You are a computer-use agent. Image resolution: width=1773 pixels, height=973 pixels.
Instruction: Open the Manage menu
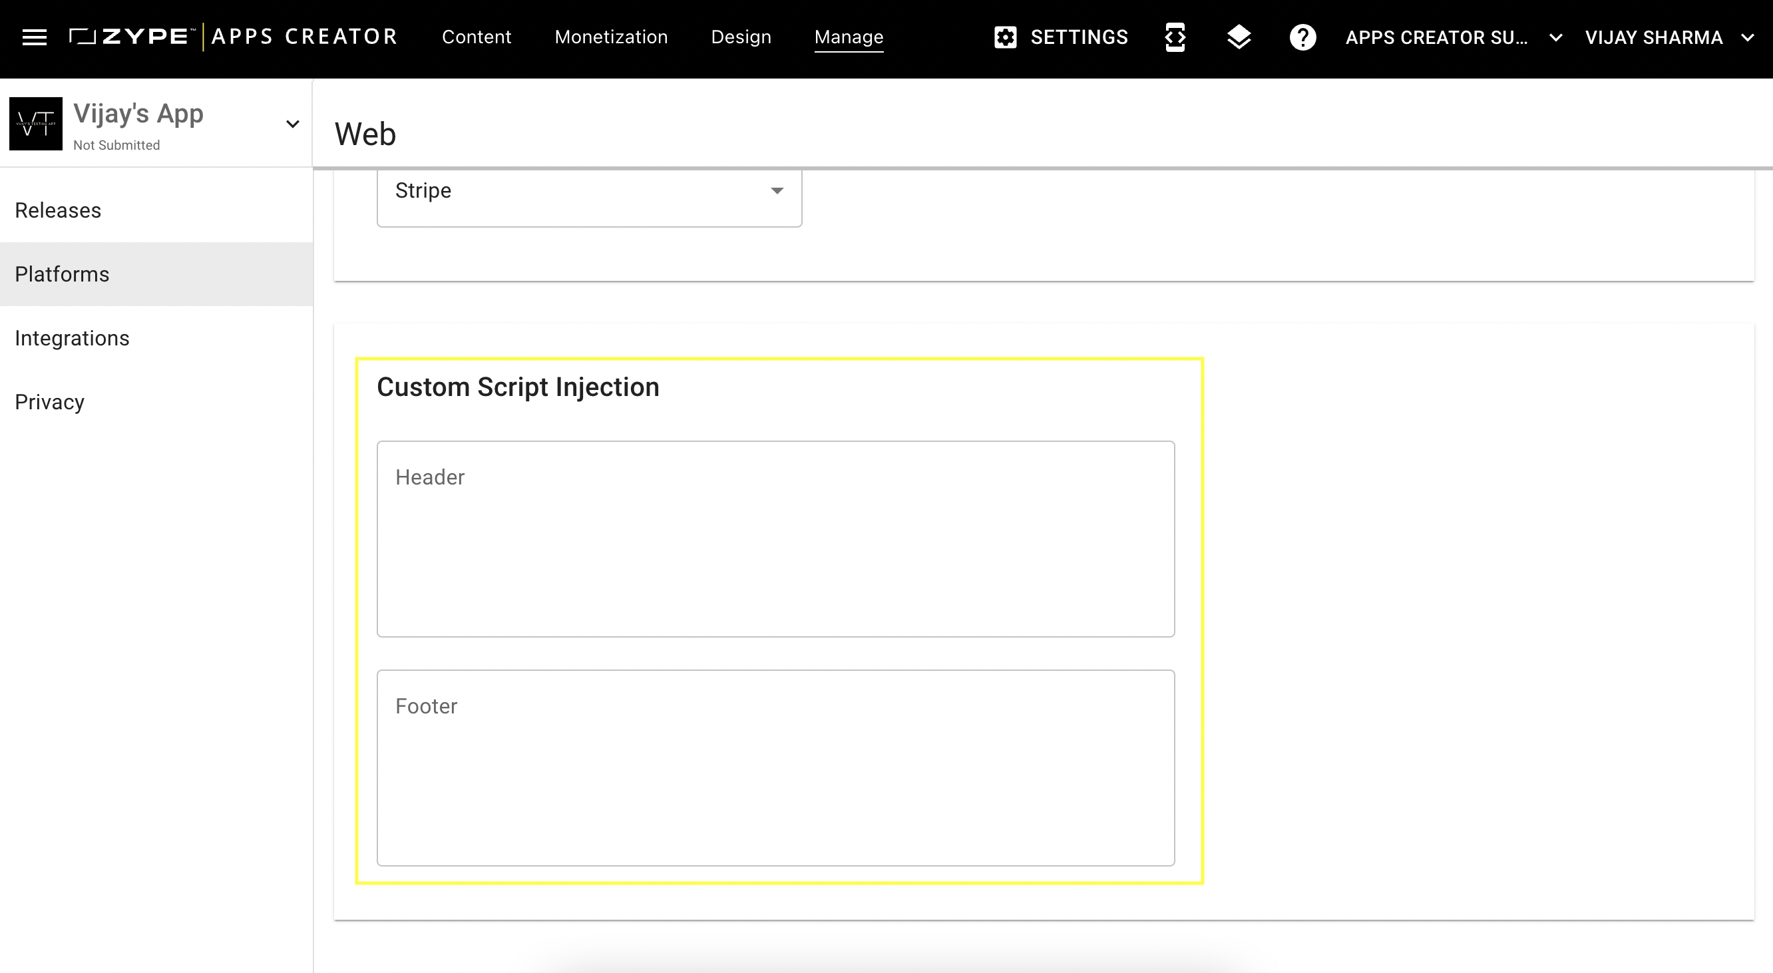coord(849,37)
